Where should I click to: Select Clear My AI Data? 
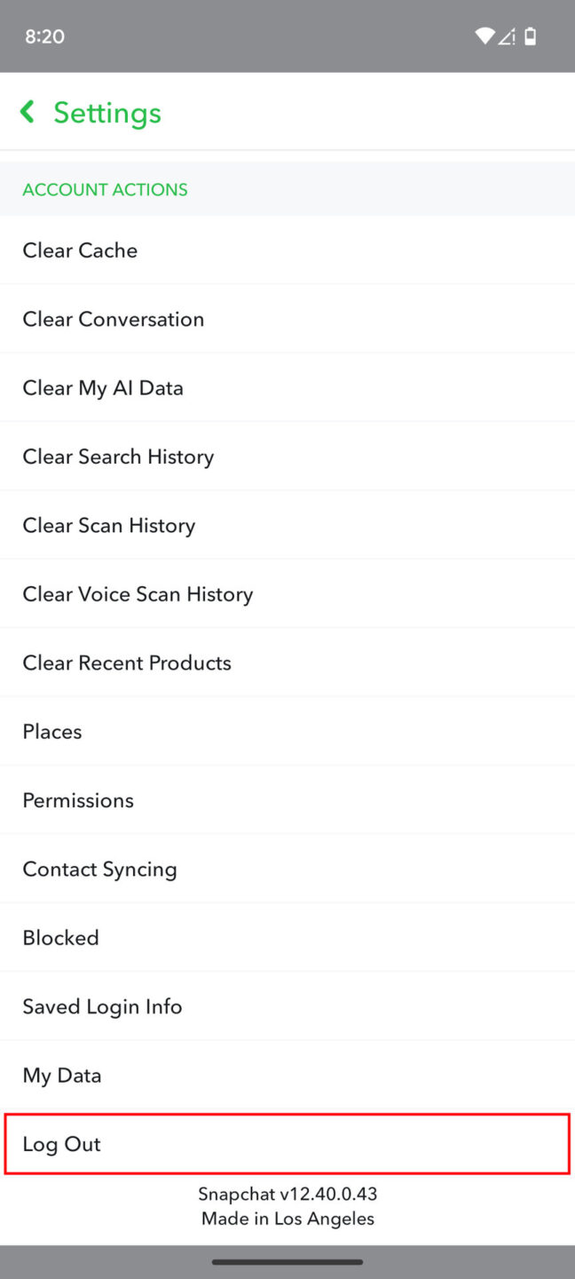[103, 387]
